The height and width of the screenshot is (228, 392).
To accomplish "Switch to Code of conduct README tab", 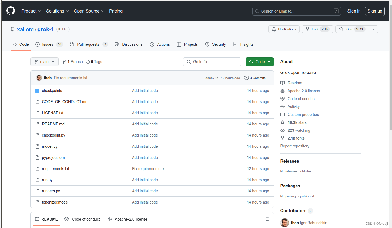I will [x=82, y=219].
